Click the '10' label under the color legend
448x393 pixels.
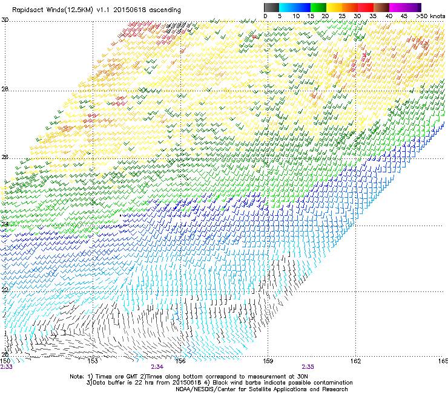pos(296,16)
